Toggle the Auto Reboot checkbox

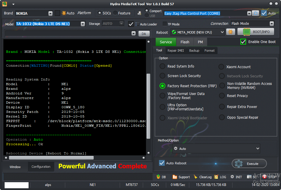pos(162,163)
